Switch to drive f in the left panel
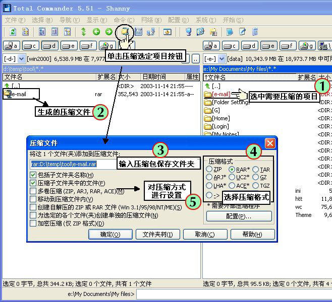The image size is (332, 302). point(88,46)
